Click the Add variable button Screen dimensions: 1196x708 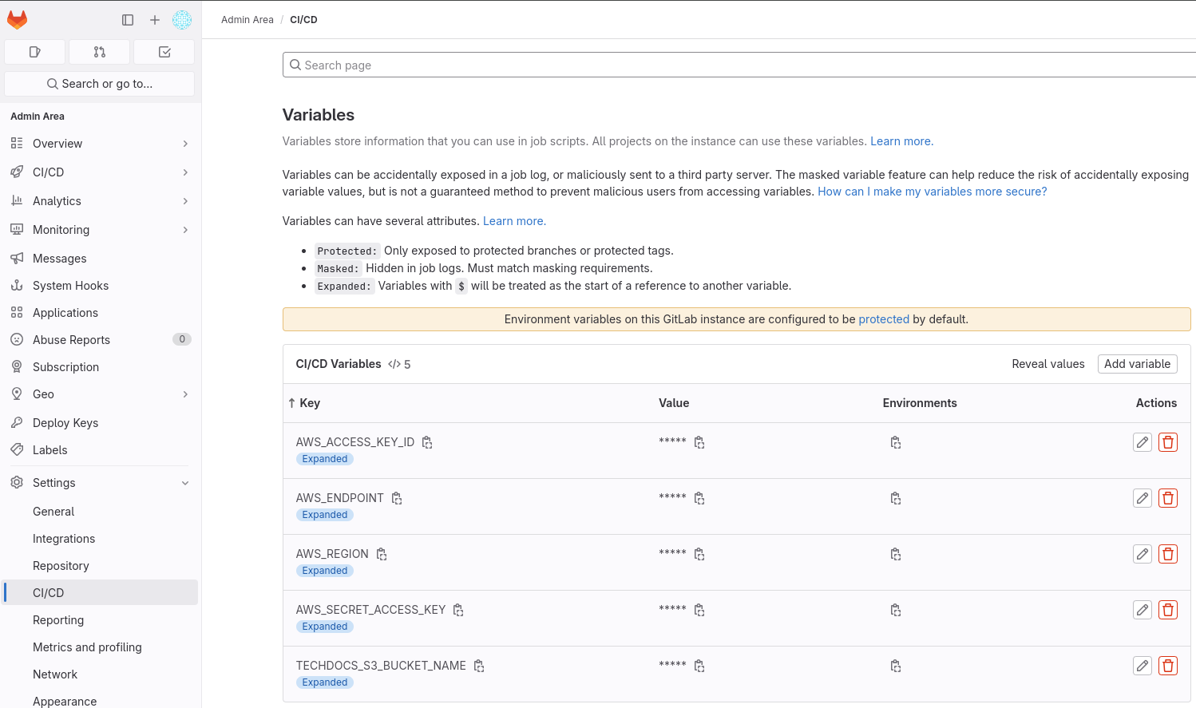click(1137, 364)
